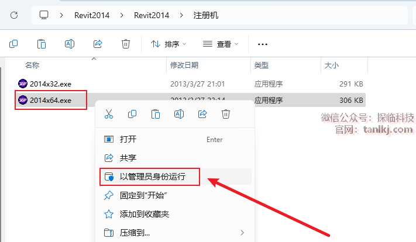Open the 排序 sort dropdown
This screenshot has width=416, height=242.
click(x=169, y=44)
